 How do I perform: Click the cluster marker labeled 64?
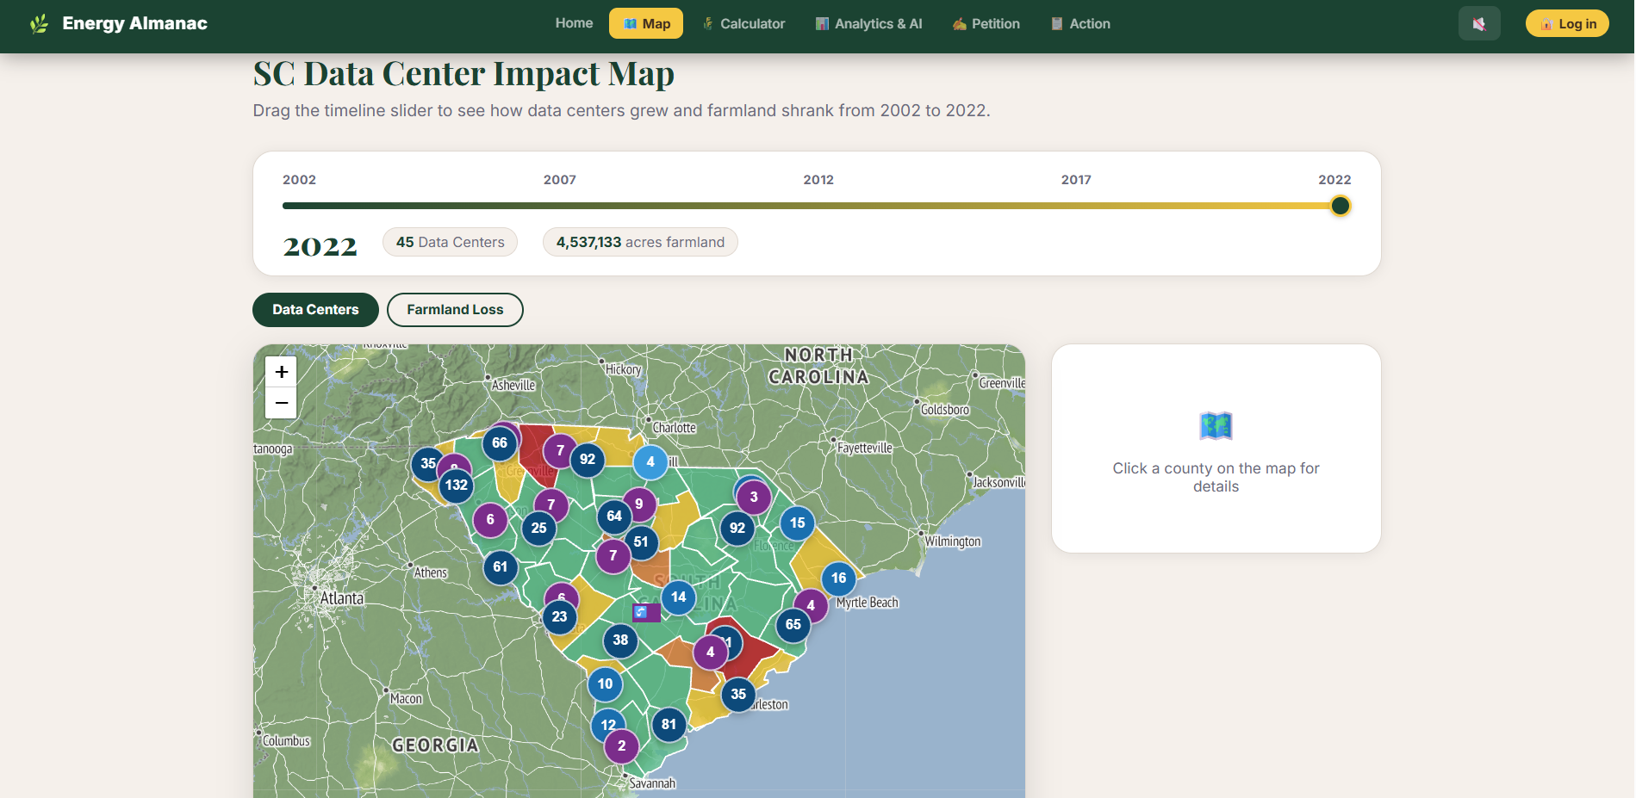[x=614, y=517]
